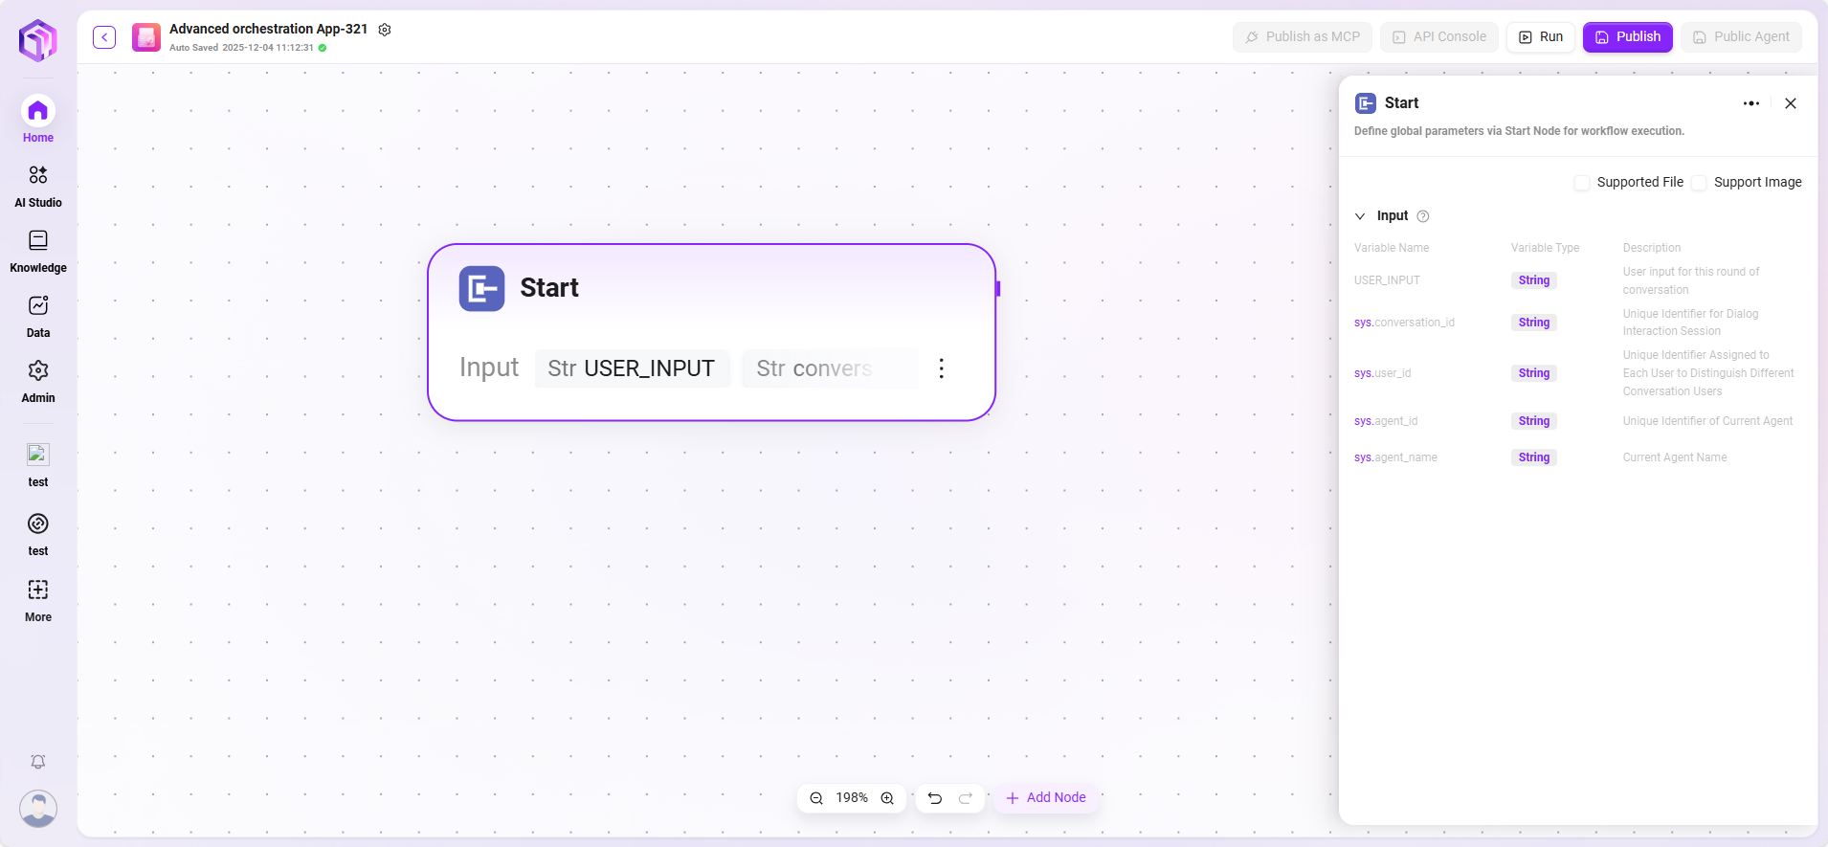Open More in the left sidebar
1828x847 pixels.
38,600
